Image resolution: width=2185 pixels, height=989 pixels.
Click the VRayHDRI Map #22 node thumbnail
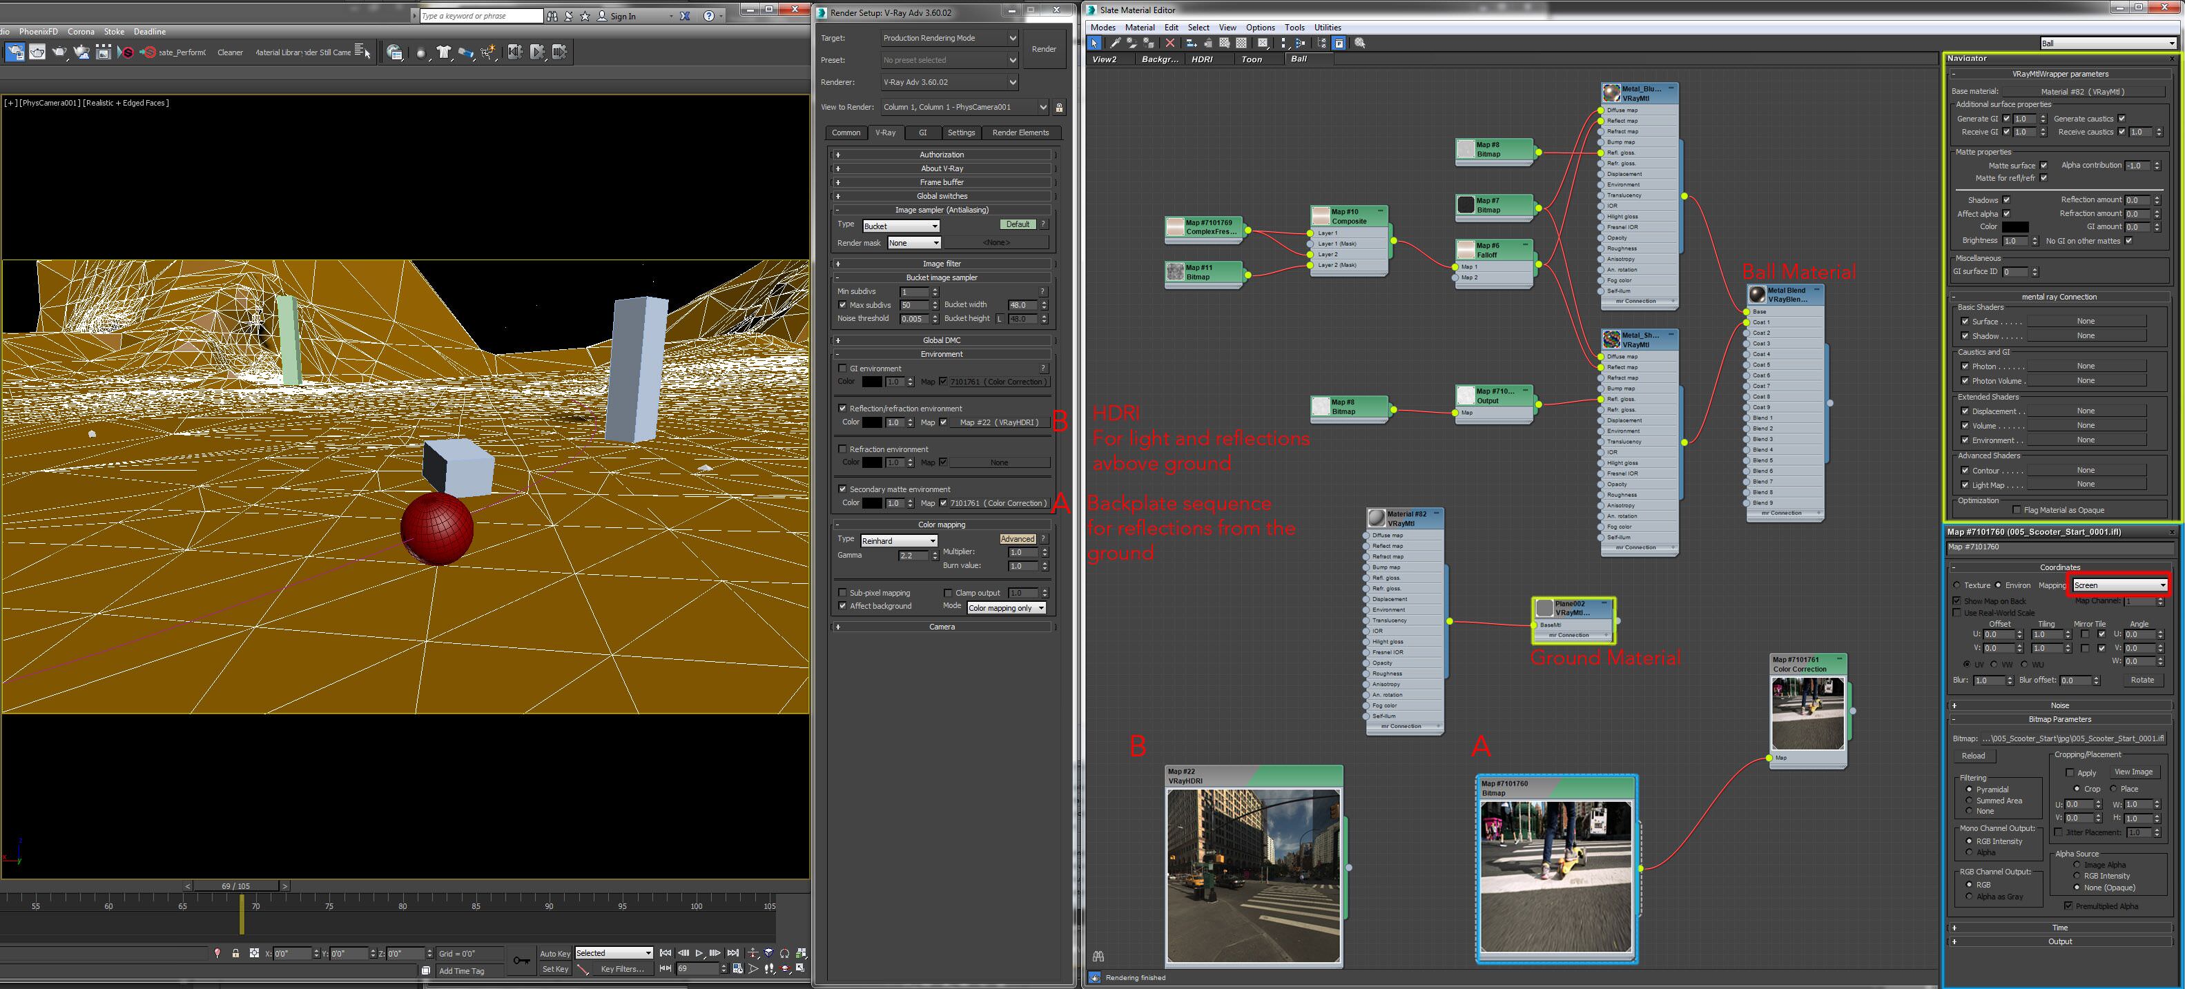1253,877
